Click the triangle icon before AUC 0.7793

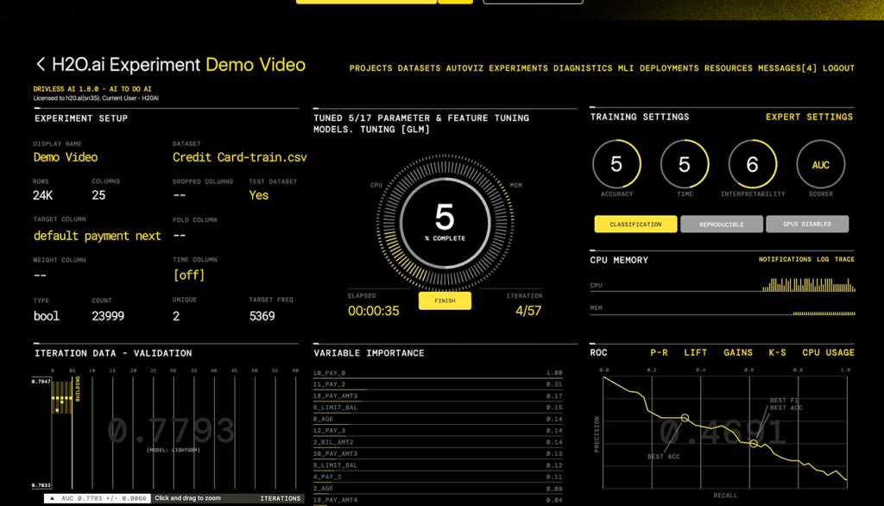(x=52, y=499)
